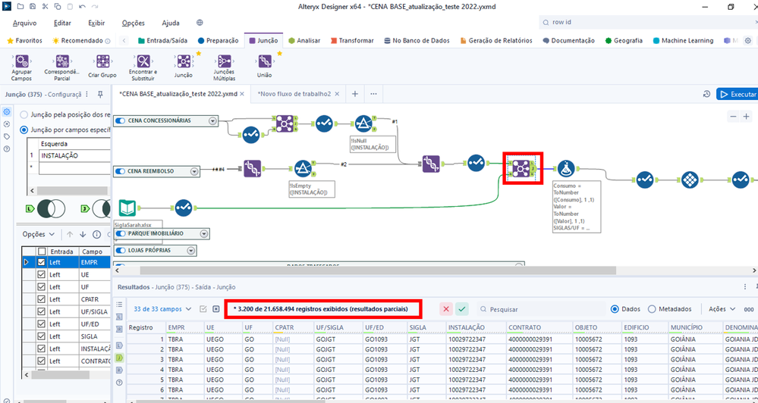Screen dimensions: 758x403
Task: Open the Exibir menu
Action: (x=96, y=23)
